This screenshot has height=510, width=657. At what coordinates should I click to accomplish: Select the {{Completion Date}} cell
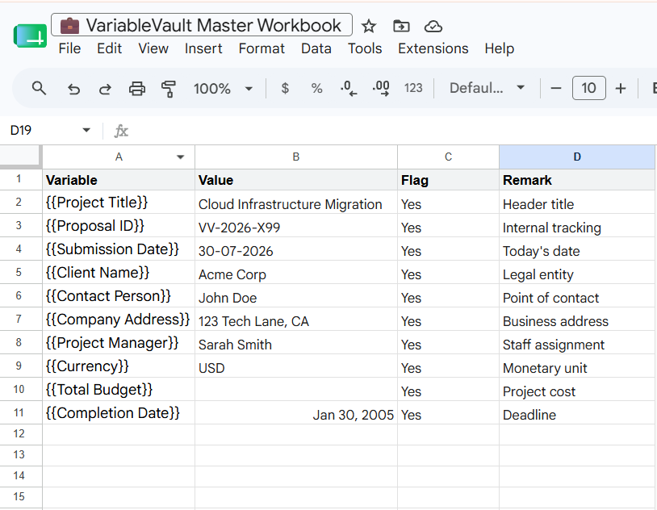coord(119,413)
